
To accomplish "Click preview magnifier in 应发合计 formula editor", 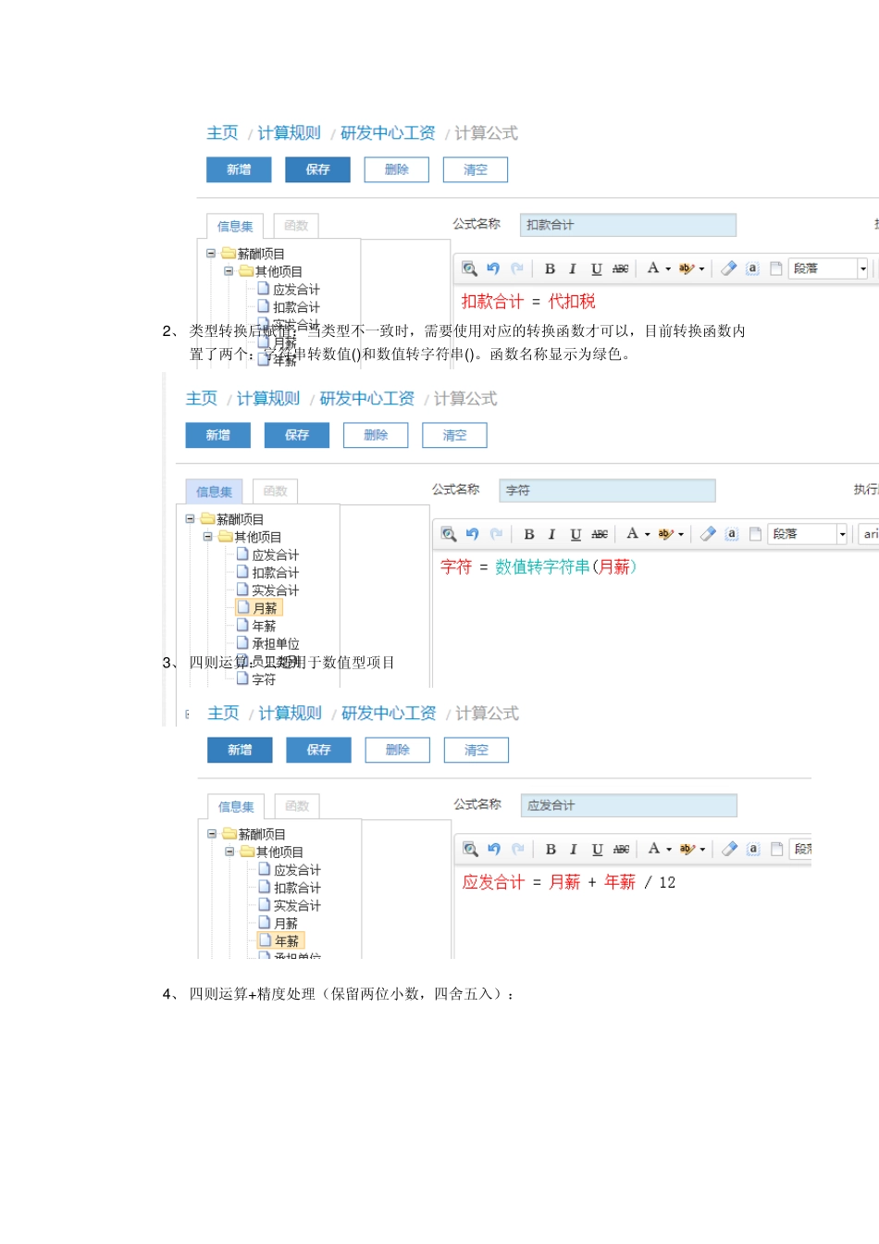I will click(x=471, y=849).
